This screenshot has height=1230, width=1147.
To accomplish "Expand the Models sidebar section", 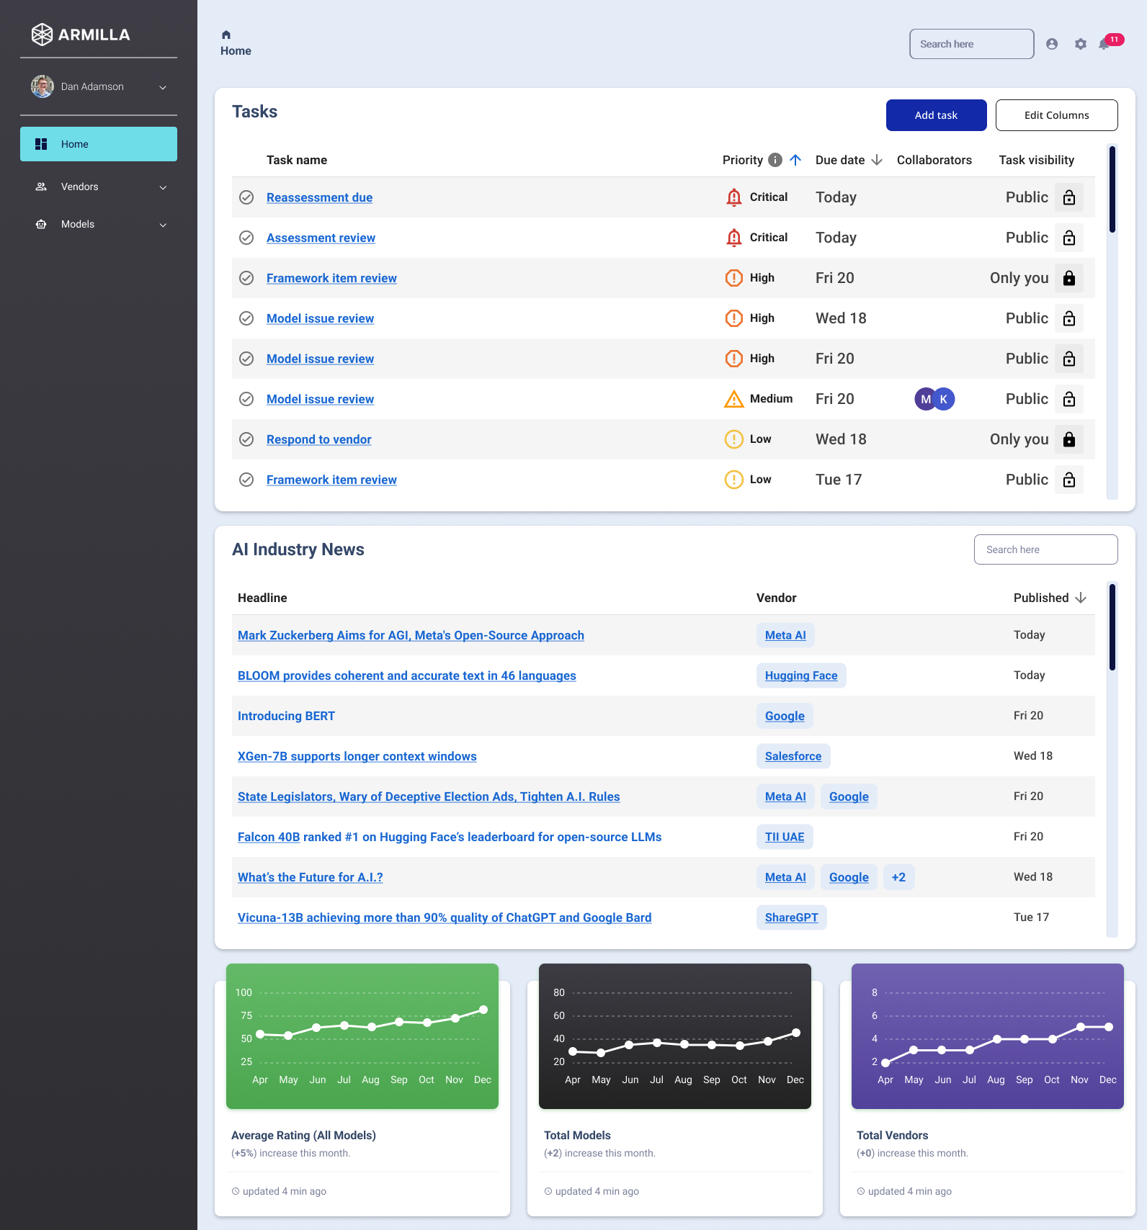I will [163, 225].
